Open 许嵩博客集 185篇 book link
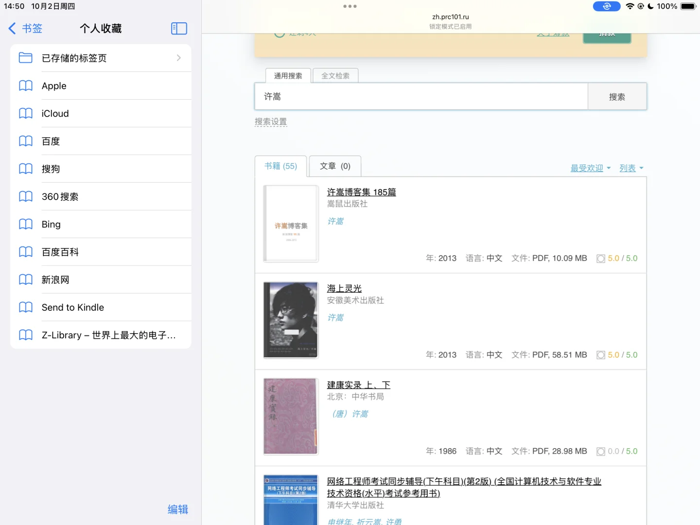The width and height of the screenshot is (700, 525). 361,192
